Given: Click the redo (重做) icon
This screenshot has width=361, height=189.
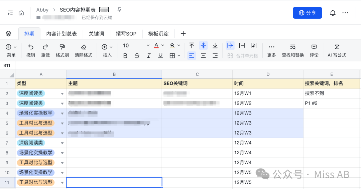Looking at the screenshot, I should [x=45, y=47].
